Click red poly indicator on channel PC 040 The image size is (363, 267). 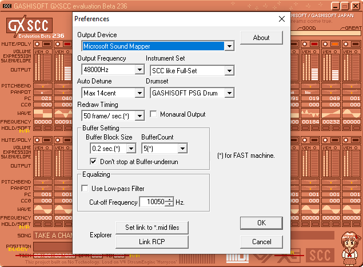pyautogui.click(x=67, y=44)
